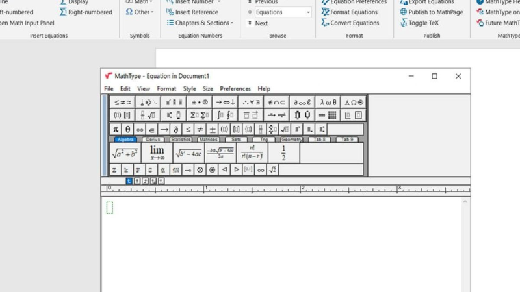Insert parentheses template from small bar
Viewport: 520px width, 292px height.
[224, 129]
